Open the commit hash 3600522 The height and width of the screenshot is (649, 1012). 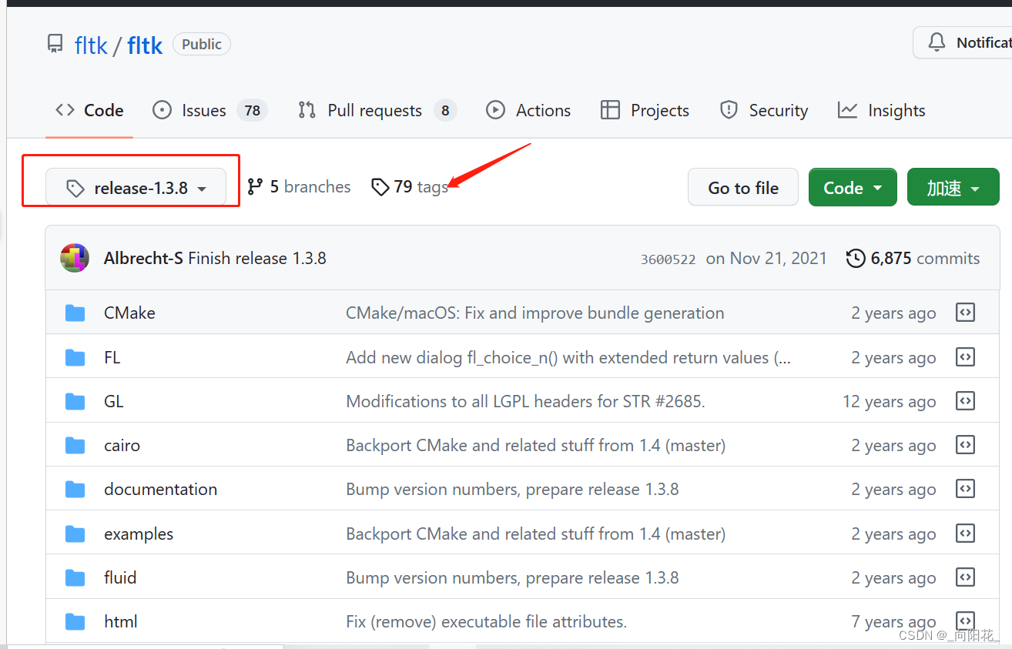[668, 259]
